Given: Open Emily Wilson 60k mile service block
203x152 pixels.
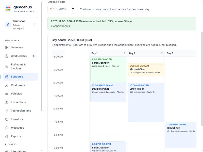Looking at the screenshot, I should pos(146,102).
